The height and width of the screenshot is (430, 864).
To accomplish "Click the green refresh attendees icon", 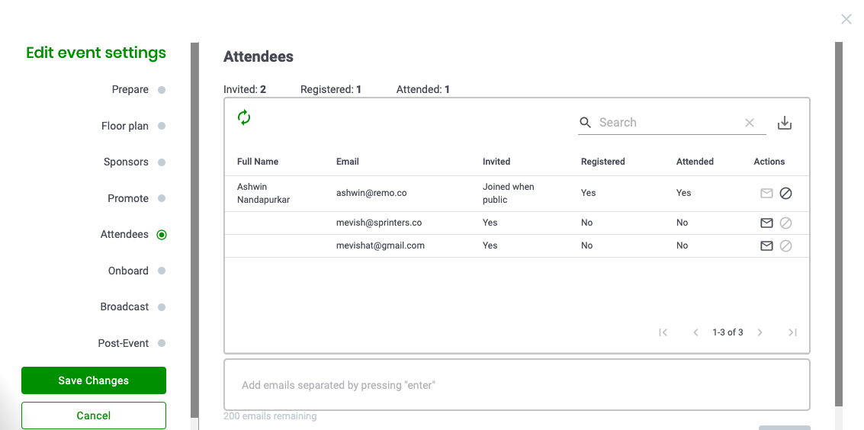I will pyautogui.click(x=244, y=117).
